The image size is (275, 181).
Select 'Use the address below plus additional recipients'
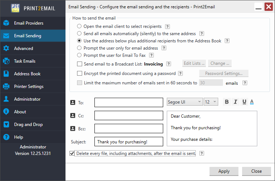(79, 41)
